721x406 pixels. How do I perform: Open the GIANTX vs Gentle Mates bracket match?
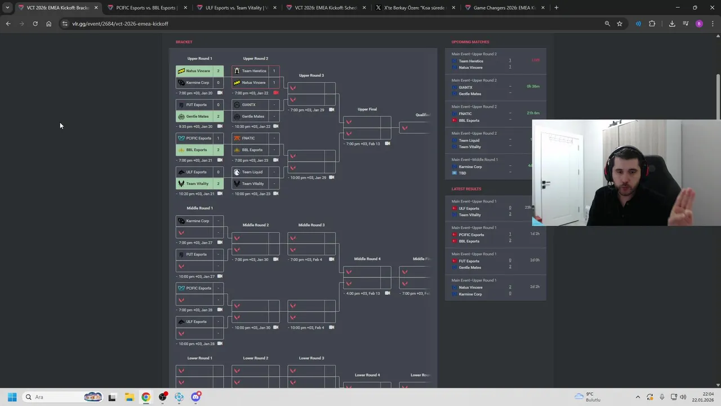coord(255,111)
